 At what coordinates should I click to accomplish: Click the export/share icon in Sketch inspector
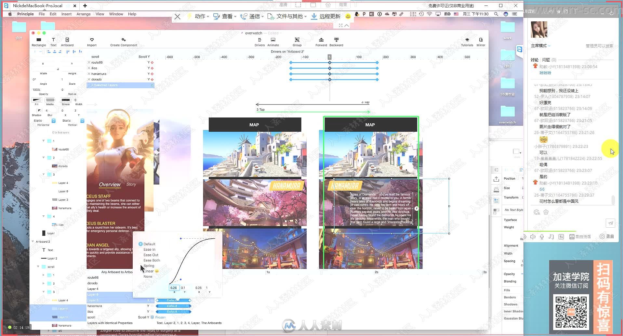point(496,179)
